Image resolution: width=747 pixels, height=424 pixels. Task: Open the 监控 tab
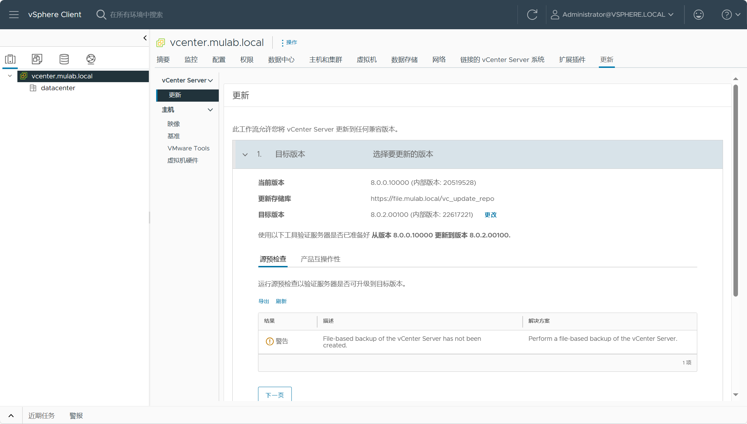pos(191,60)
